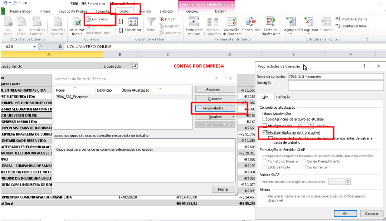Check Remover dados do intervalo externos
The width and height of the screenshot is (386, 221).
tap(270, 138)
